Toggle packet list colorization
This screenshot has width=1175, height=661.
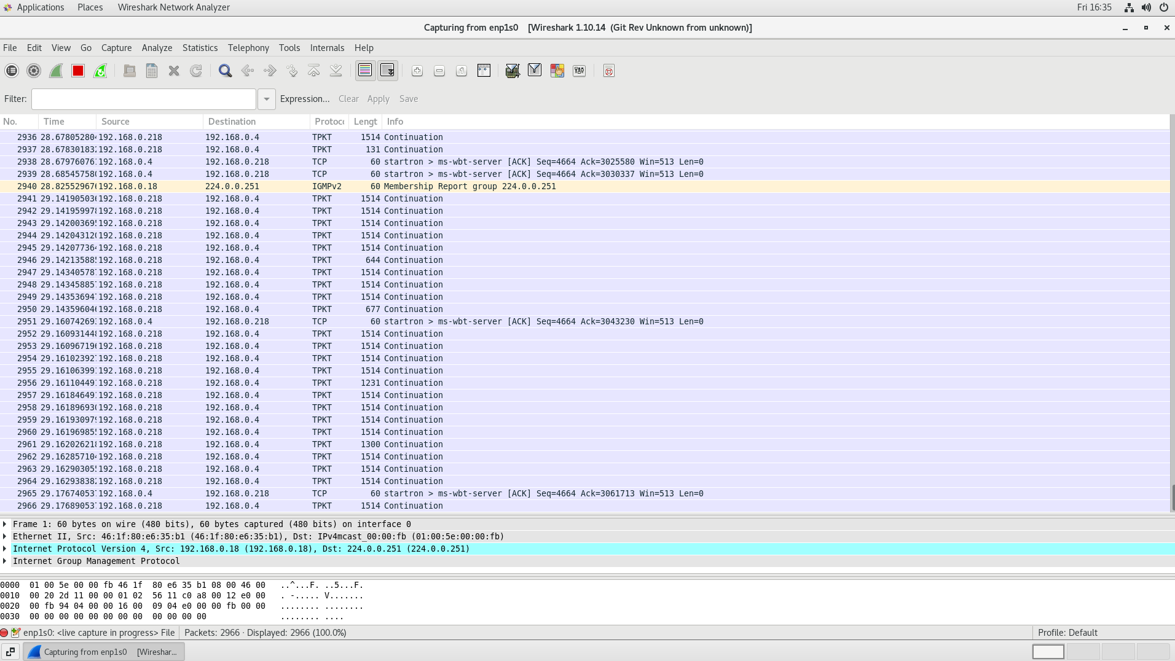click(365, 71)
